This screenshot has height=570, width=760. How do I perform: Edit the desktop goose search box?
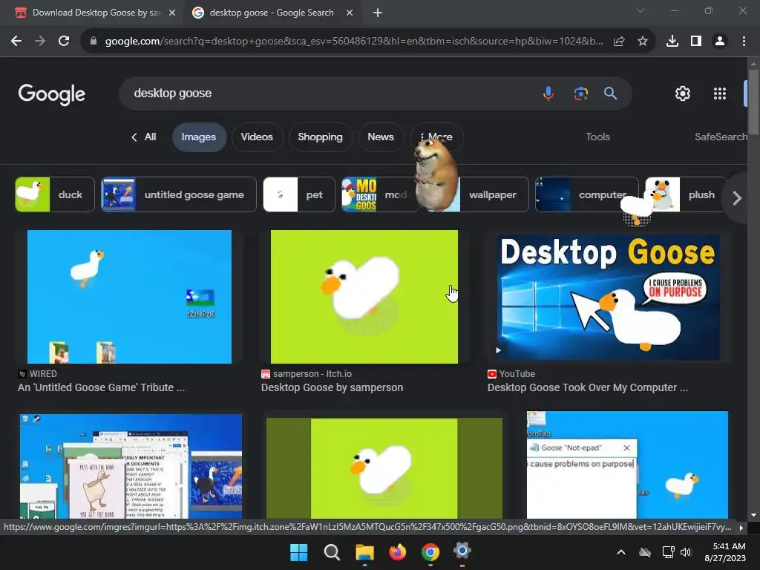(330, 93)
